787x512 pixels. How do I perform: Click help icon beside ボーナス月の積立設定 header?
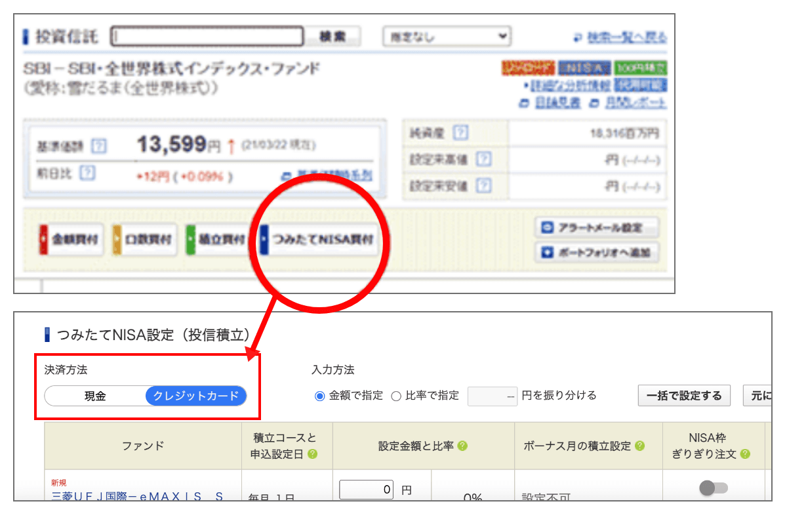[x=639, y=446]
